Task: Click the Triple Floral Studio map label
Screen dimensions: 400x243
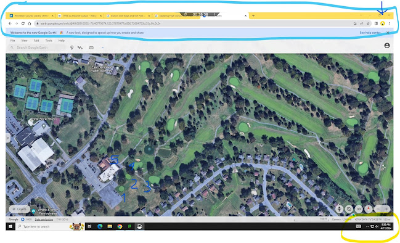Action: point(43,119)
